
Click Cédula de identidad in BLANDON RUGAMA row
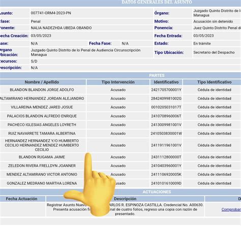click(215, 157)
